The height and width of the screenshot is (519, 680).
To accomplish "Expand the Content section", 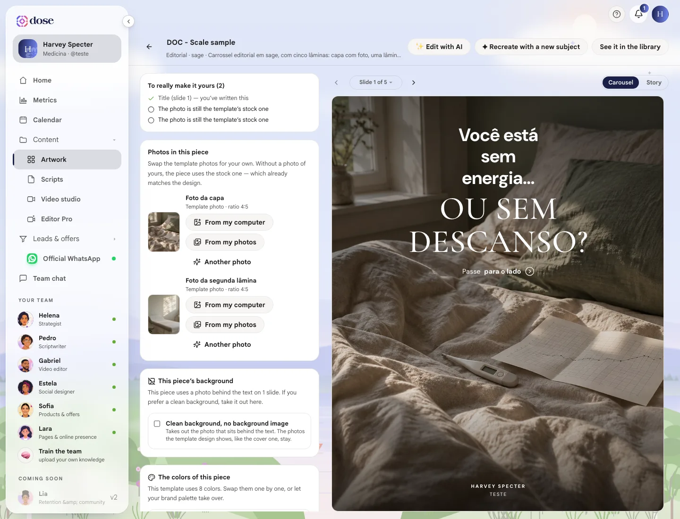I will point(67,140).
